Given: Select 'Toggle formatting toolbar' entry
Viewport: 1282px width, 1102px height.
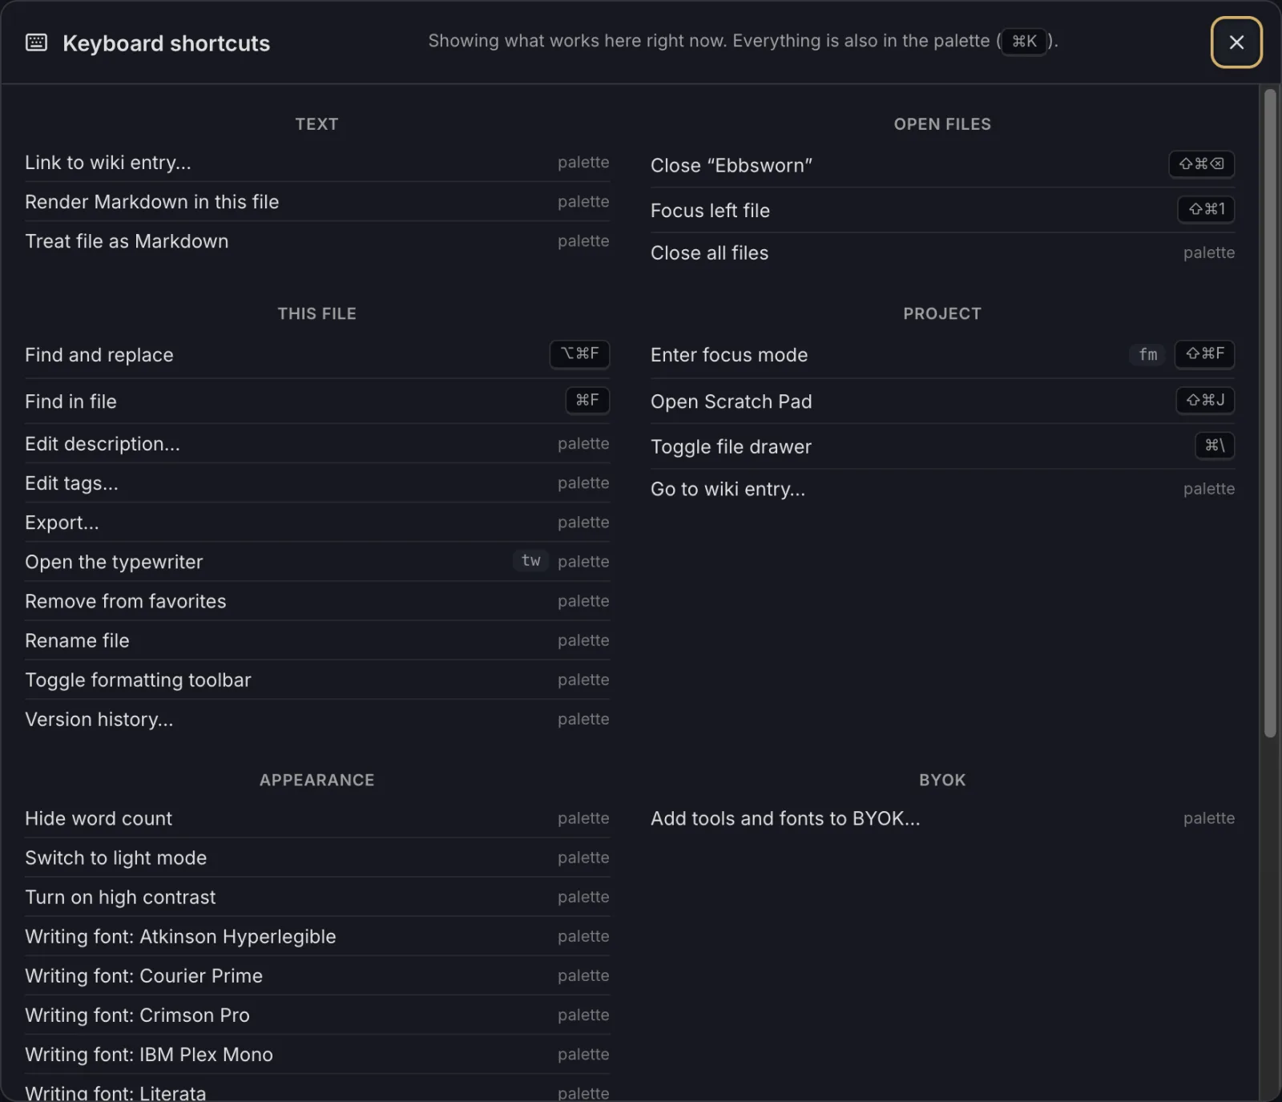Looking at the screenshot, I should 317,680.
